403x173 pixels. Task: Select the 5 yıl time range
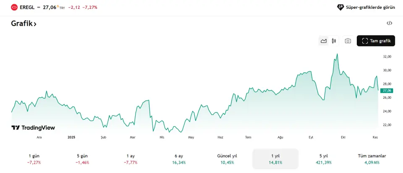pyautogui.click(x=323, y=159)
